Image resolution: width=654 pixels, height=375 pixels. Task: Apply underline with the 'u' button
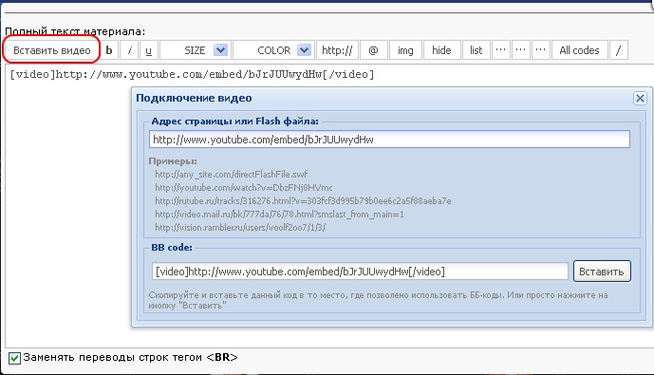[x=149, y=50]
